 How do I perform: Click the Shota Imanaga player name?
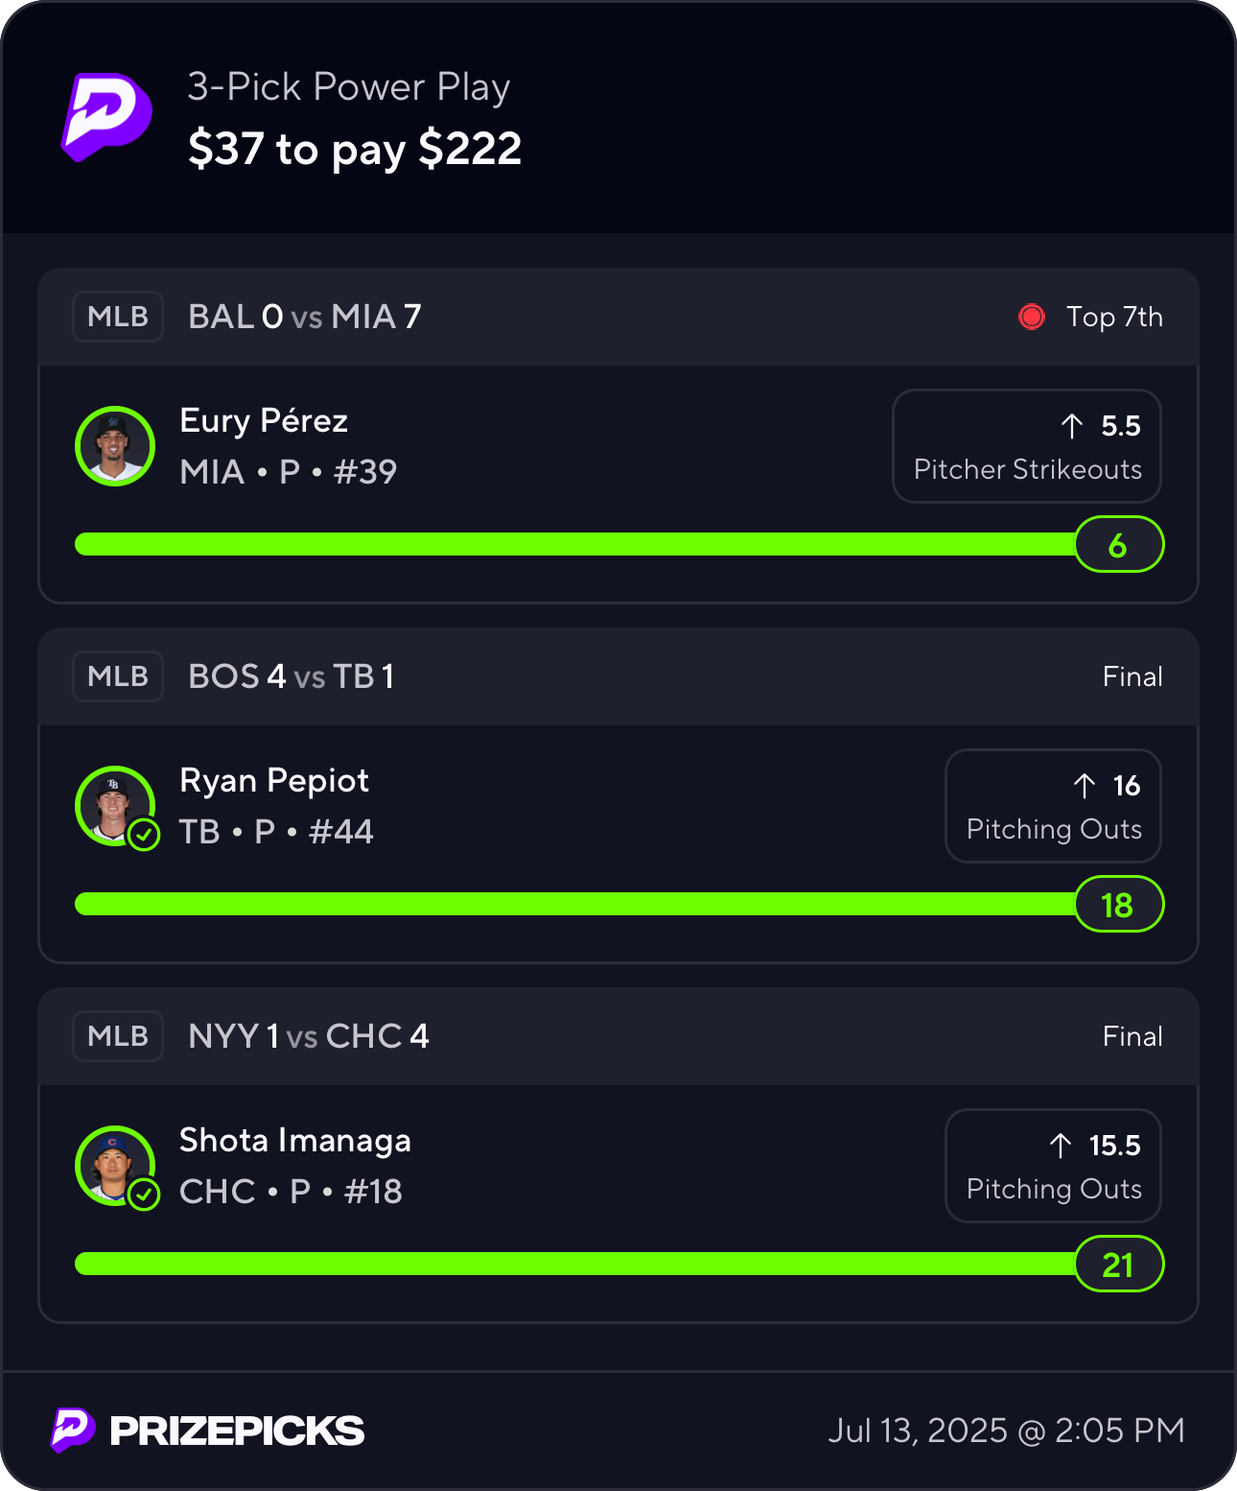(x=295, y=1140)
